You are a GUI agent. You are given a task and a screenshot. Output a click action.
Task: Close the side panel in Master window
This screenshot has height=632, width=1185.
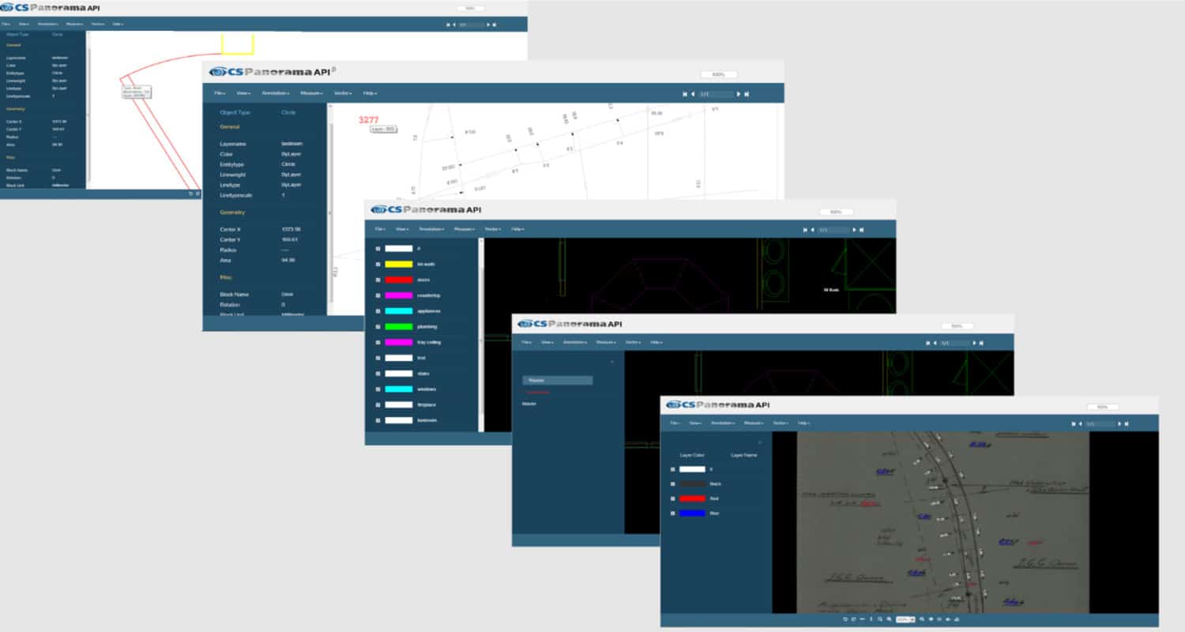click(612, 362)
